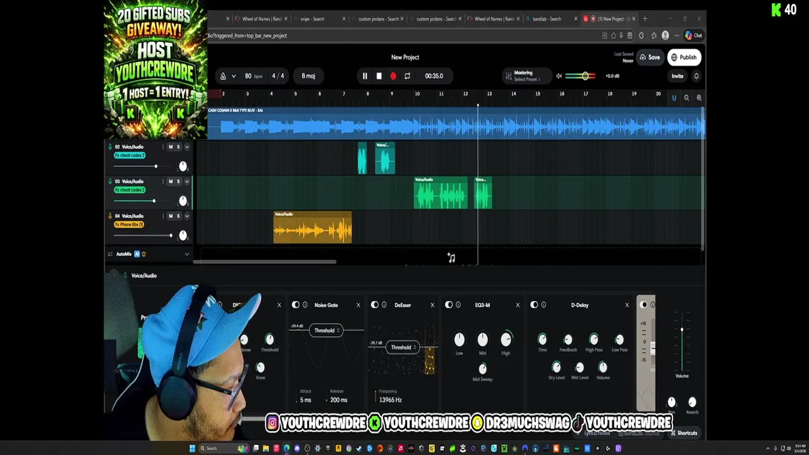
Task: Mute track 04 Voice/Audio
Action: click(170, 216)
